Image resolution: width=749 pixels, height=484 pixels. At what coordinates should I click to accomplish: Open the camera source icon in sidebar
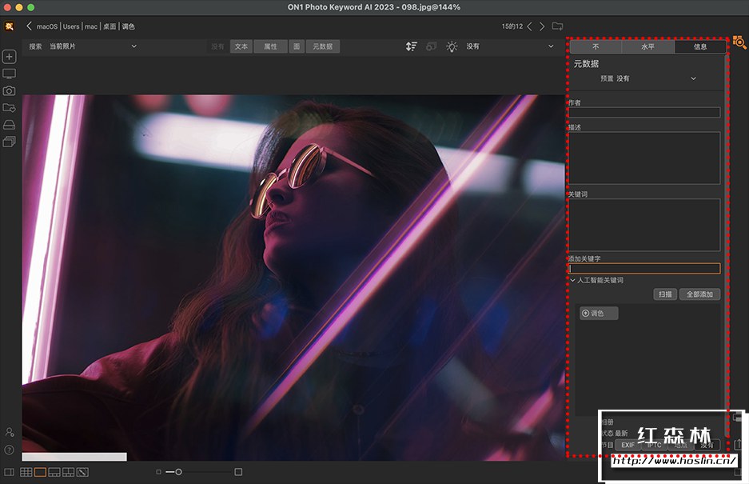[x=10, y=91]
